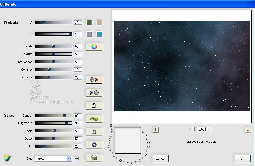Open the color wheel picker button

pos(94,47)
